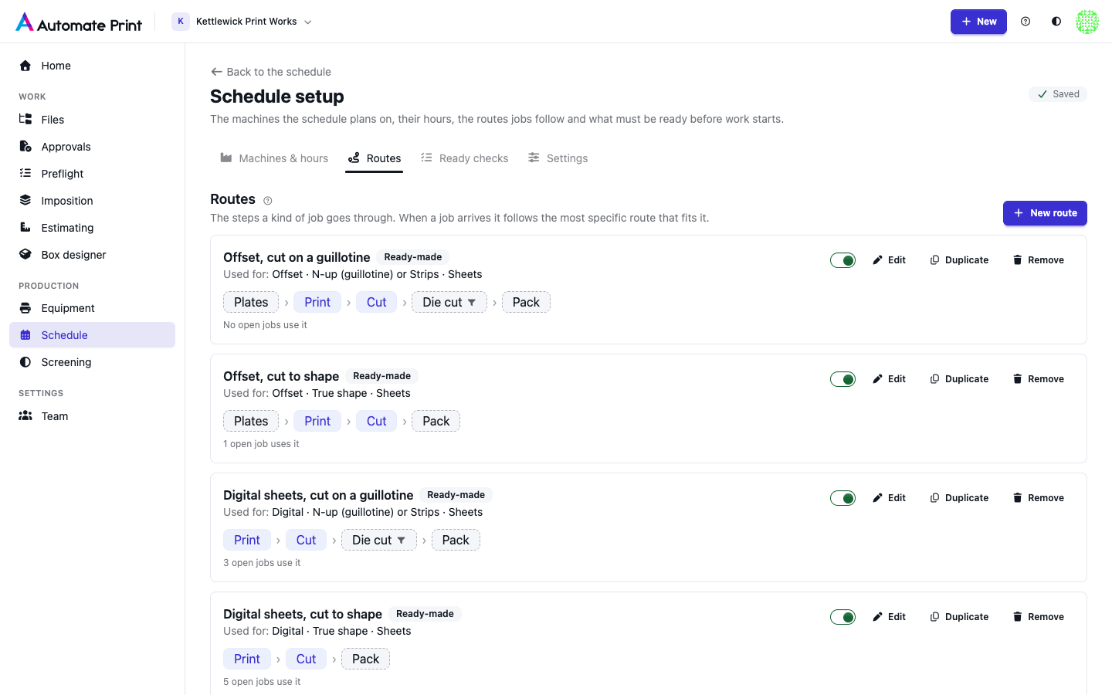Open Equipment in the sidebar
Image resolution: width=1112 pixels, height=695 pixels.
[92, 308]
